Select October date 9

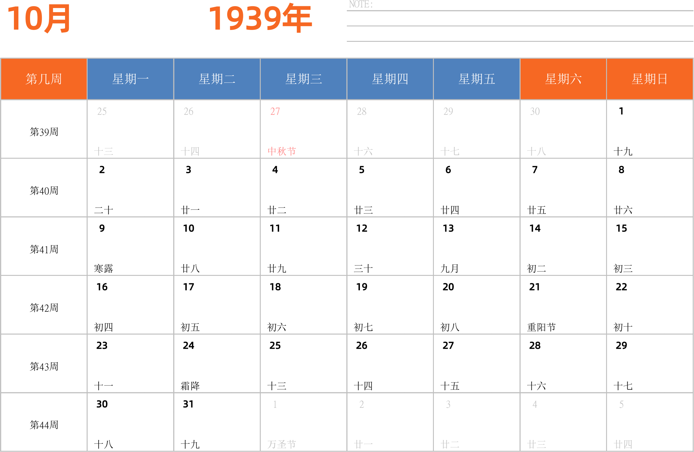coord(102,228)
